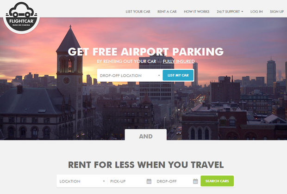
Task: Click the Get Free Airport Parking headline
Action: (x=146, y=52)
